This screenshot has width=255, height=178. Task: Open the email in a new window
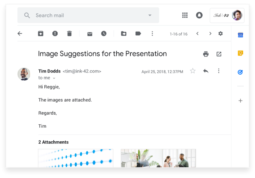218,54
